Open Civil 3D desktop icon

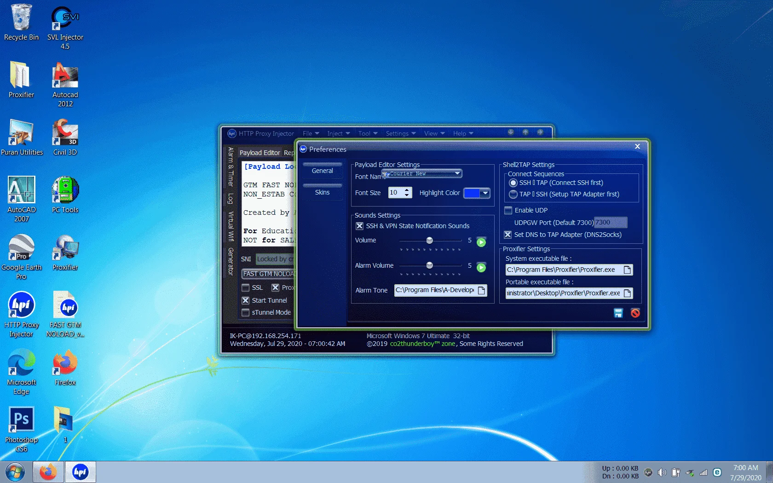[x=65, y=137]
